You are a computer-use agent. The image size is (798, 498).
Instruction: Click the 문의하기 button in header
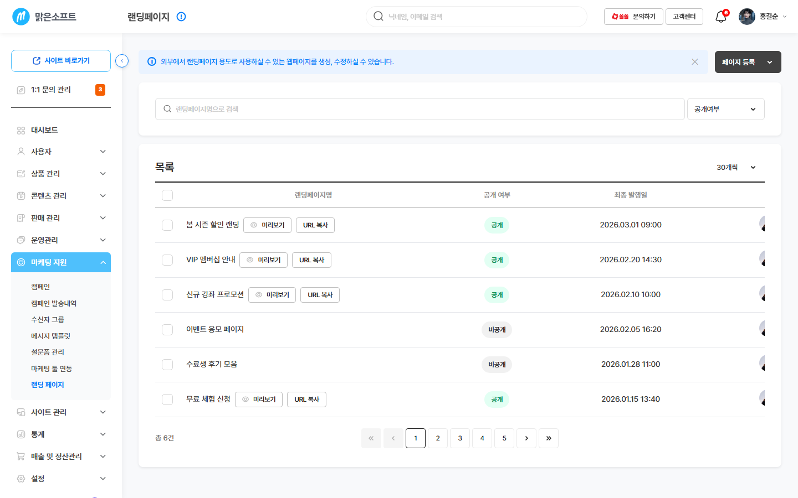(x=633, y=17)
